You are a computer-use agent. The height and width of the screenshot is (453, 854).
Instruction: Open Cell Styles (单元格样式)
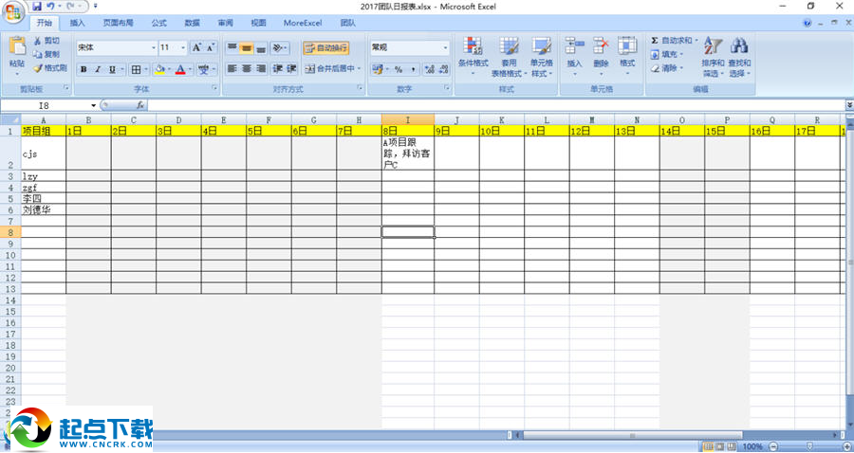(x=542, y=57)
